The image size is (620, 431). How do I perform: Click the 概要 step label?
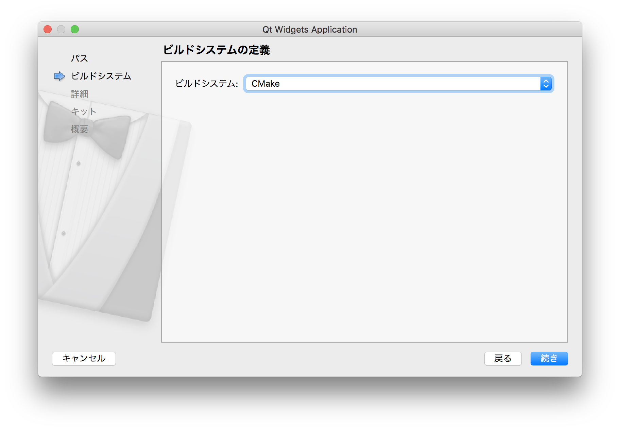pos(80,129)
